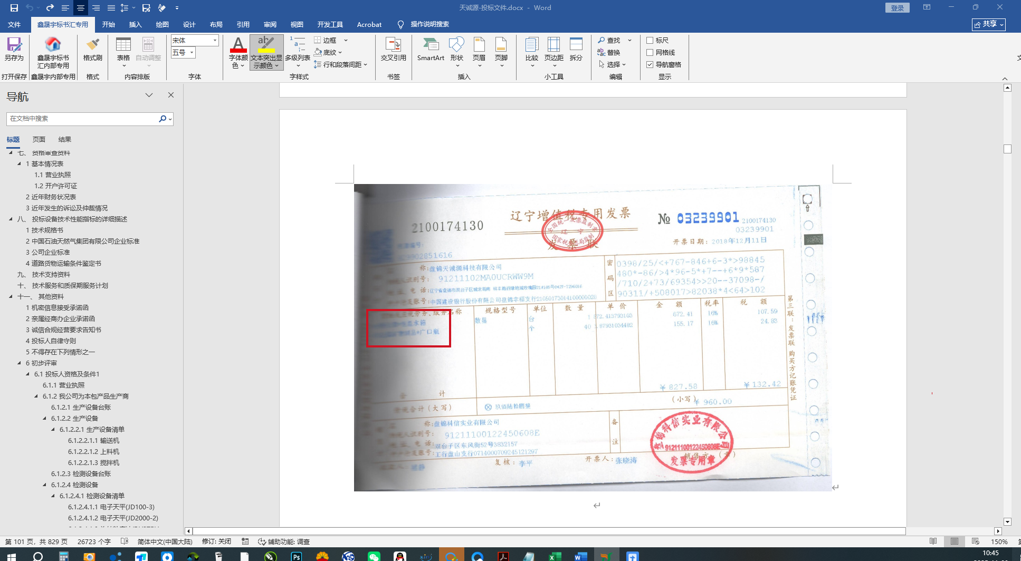Click the magnifier in navigation search box

tap(163, 119)
